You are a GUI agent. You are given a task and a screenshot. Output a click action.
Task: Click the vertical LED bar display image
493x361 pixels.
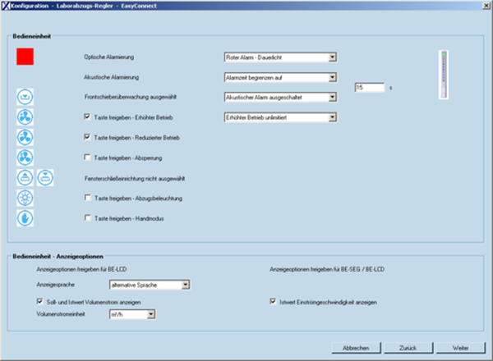click(446, 73)
